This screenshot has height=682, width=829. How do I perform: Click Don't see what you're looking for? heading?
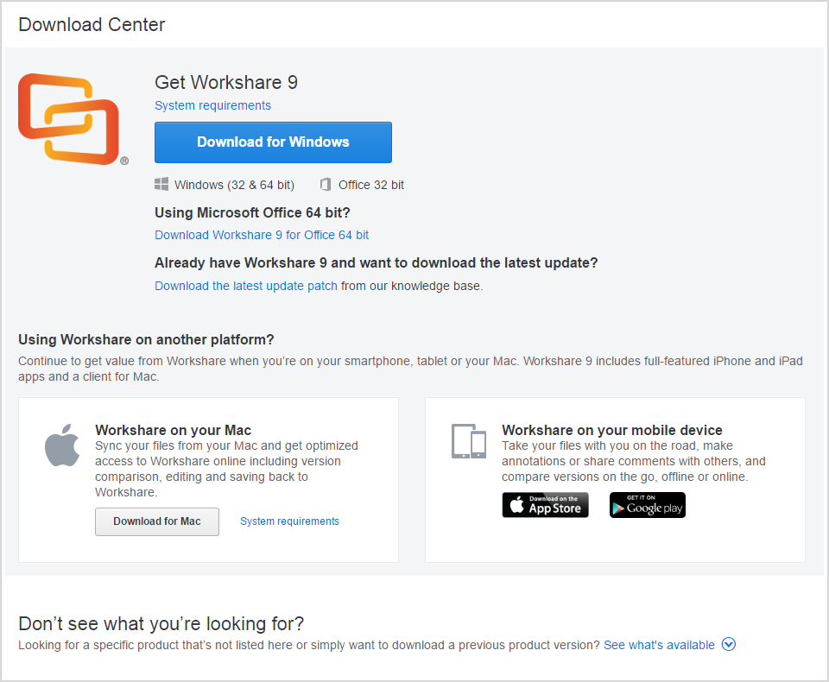[x=161, y=624]
